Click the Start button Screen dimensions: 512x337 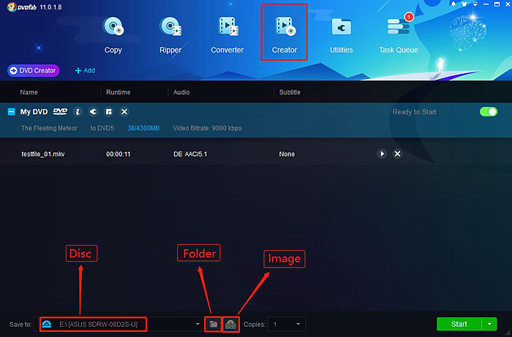pos(459,324)
